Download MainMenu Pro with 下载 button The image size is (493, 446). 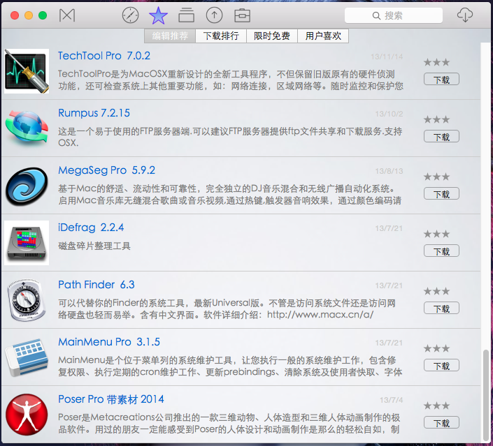coord(441,365)
